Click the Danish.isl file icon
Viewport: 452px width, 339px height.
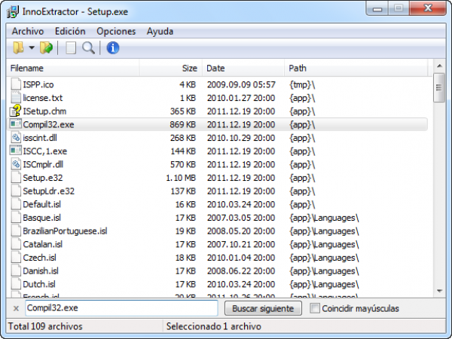point(16,270)
